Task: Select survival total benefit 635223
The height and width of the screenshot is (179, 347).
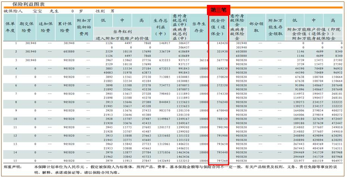Action: (164, 60)
